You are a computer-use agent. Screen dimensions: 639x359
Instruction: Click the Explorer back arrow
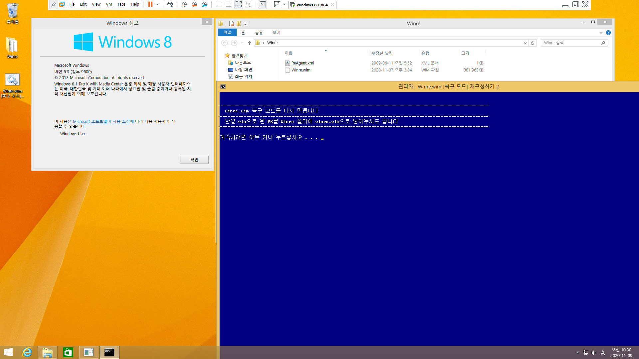point(225,43)
